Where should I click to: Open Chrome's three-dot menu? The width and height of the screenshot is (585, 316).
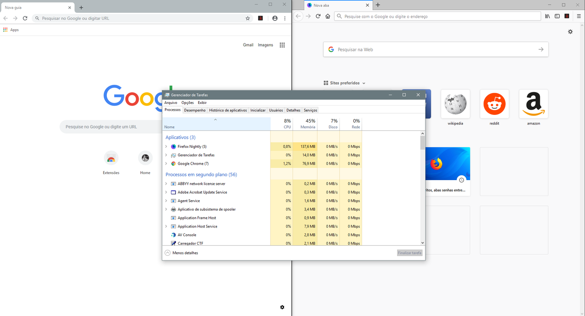click(285, 18)
